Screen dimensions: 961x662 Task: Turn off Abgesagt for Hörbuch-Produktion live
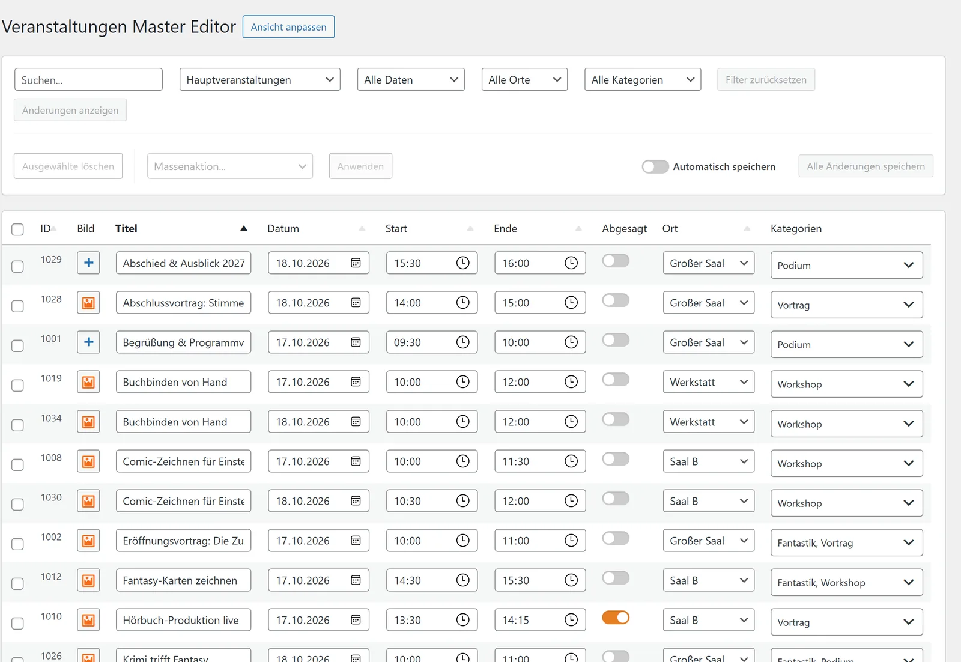click(x=616, y=617)
